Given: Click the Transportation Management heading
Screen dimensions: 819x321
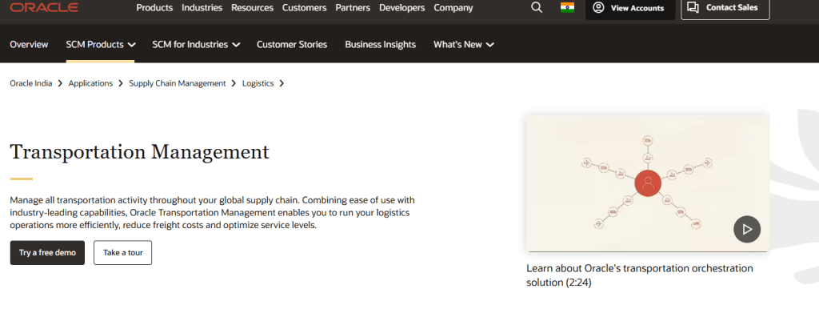Looking at the screenshot, I should click(139, 151).
